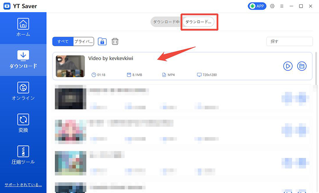Image resolution: width=319 pixels, height=193 pixels.
Task: Open the サポートされている… link
Action: pos(23,185)
